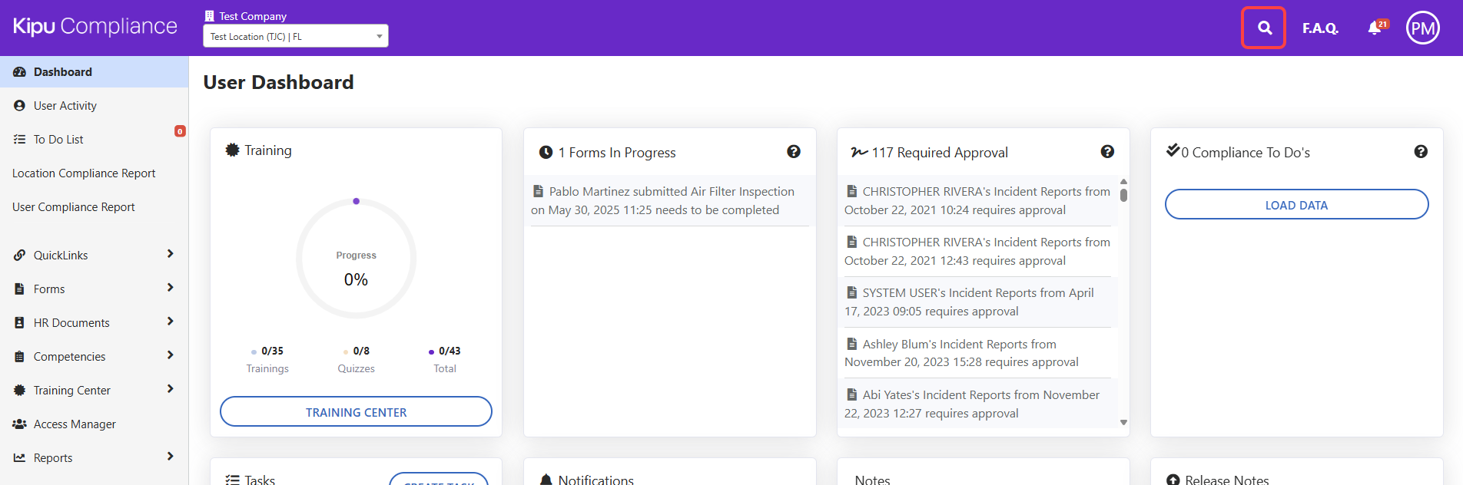
Task: Expand HR Documents submenu
Action: [x=94, y=323]
